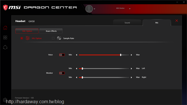Select the Mic Option radio checkbox

pyautogui.click(x=22, y=38)
